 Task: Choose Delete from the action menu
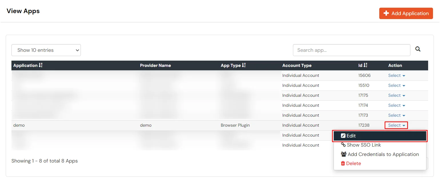(354, 163)
